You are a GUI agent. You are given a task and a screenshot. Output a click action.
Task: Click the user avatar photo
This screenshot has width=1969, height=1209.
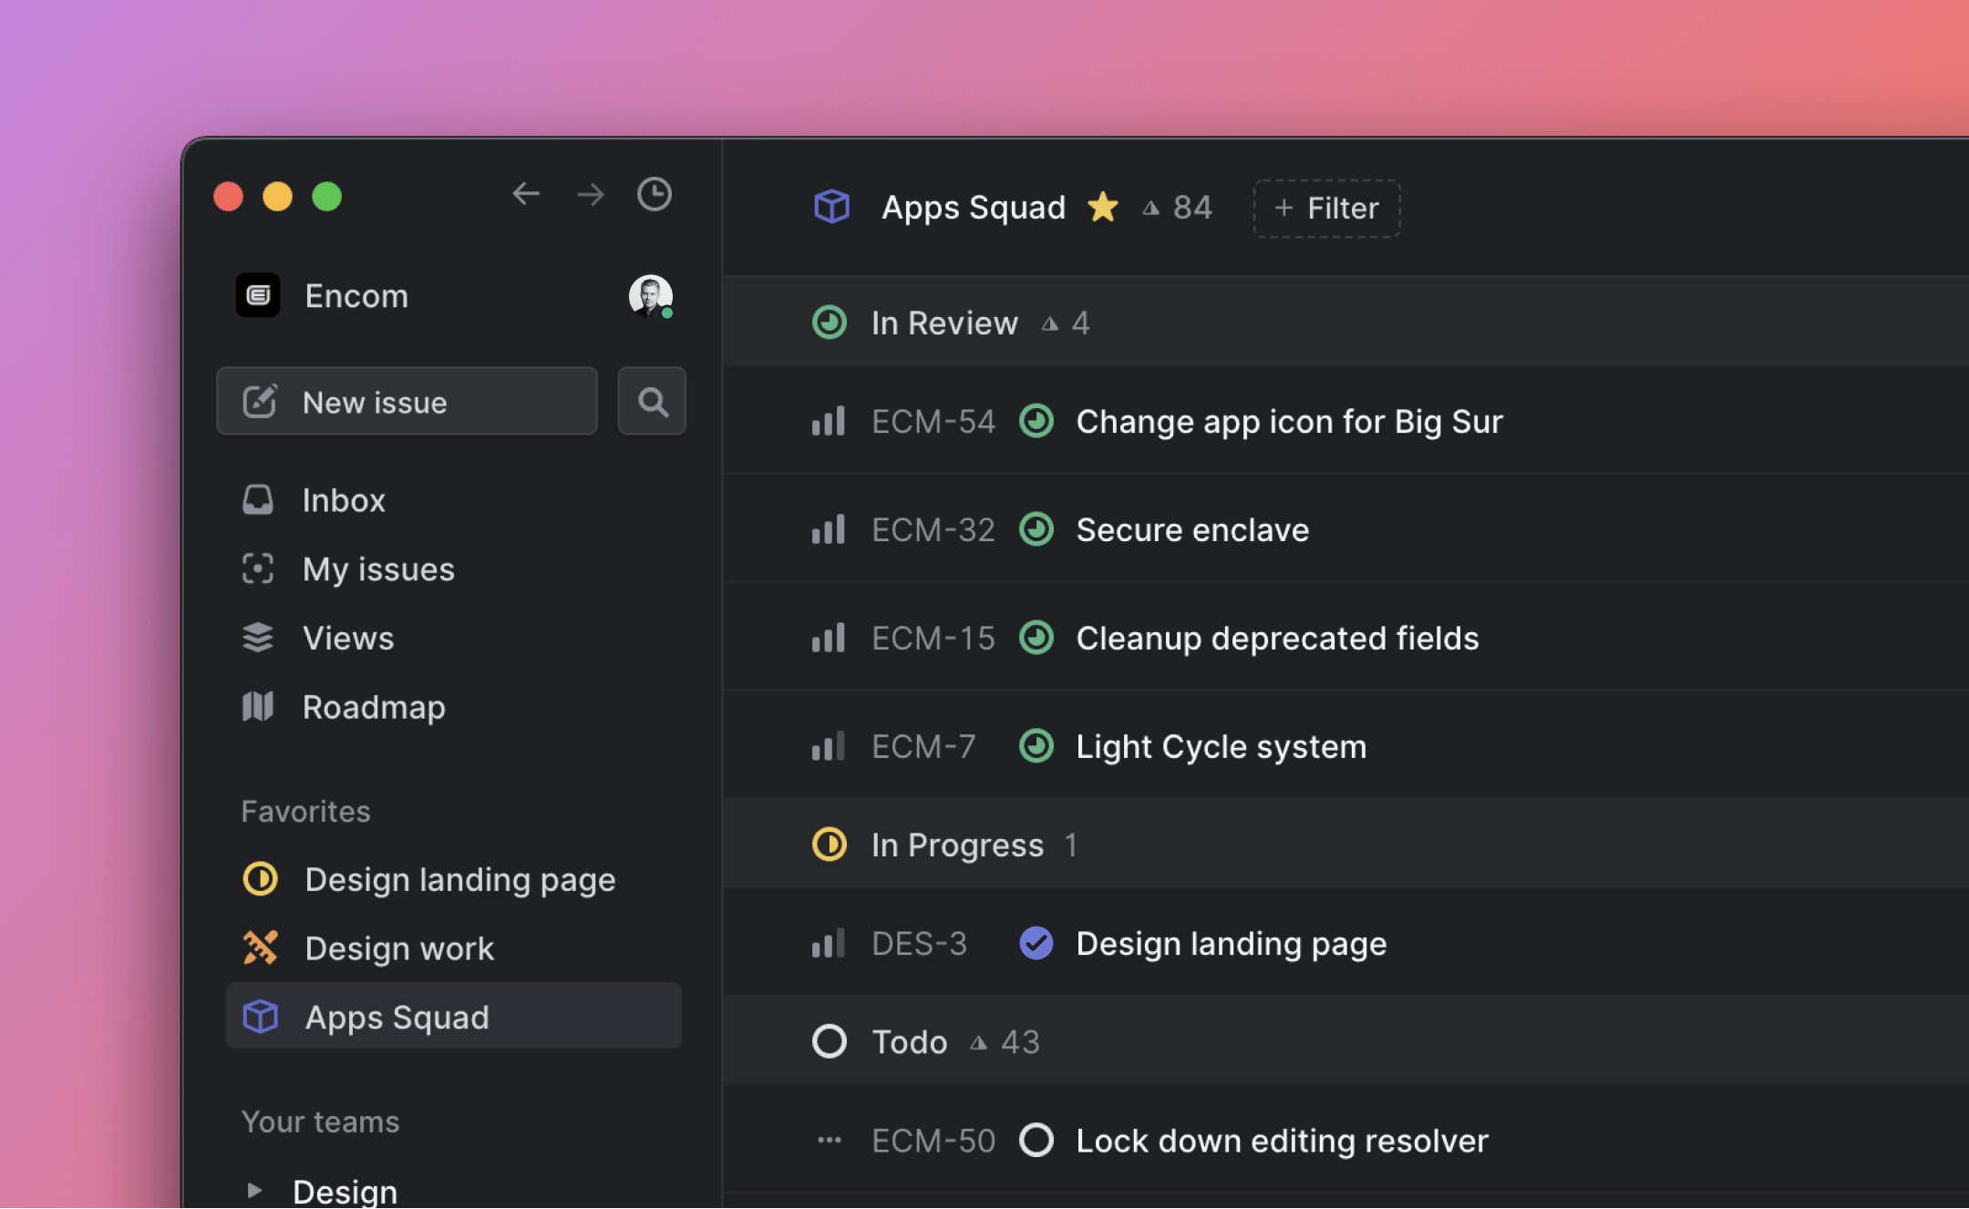tap(650, 296)
